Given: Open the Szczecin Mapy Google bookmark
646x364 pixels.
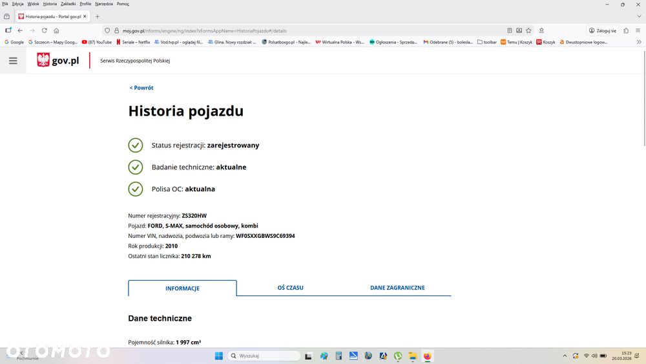Looking at the screenshot, I should point(53,42).
